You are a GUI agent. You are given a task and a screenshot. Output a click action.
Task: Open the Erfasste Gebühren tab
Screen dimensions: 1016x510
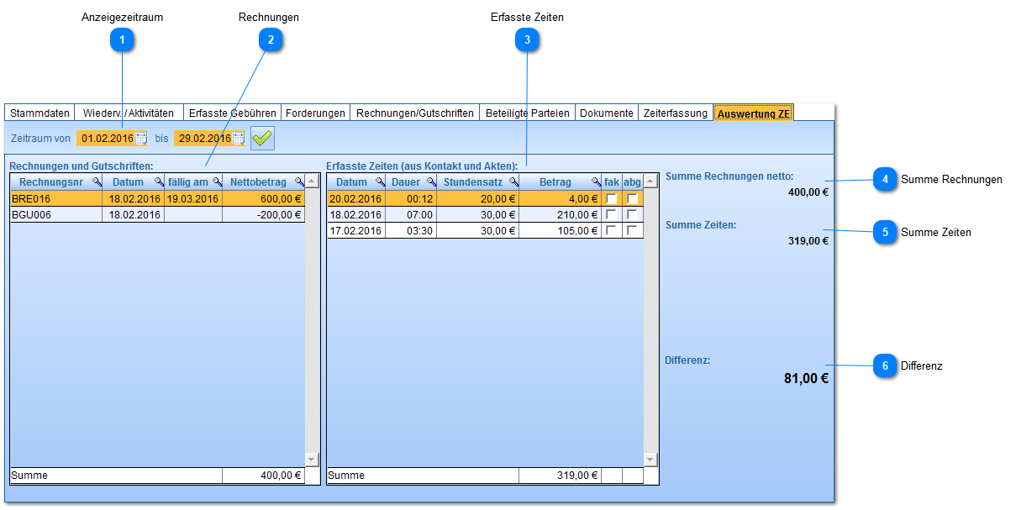point(232,113)
